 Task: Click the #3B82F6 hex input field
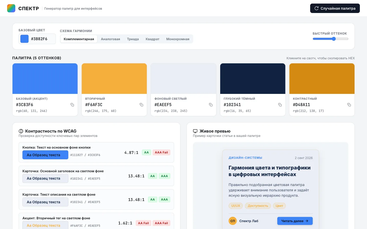42,39
